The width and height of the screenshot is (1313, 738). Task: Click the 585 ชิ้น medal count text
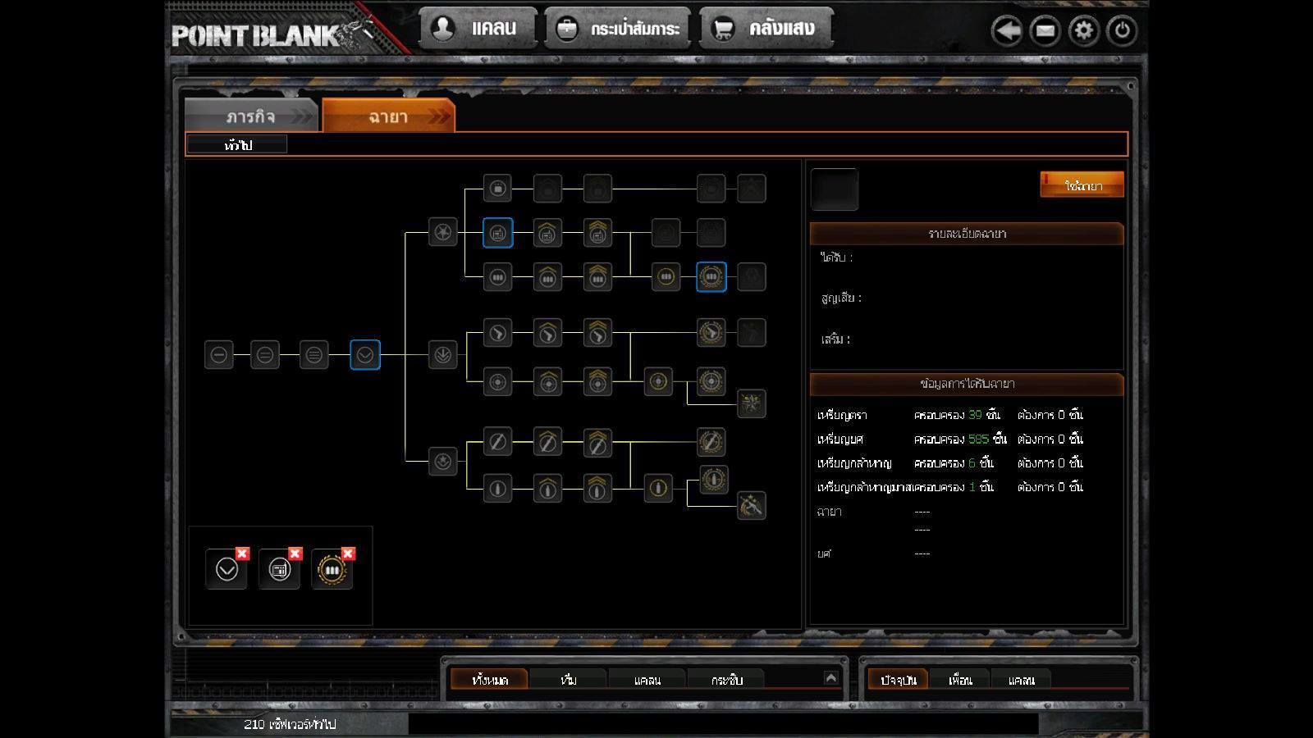pyautogui.click(x=987, y=439)
